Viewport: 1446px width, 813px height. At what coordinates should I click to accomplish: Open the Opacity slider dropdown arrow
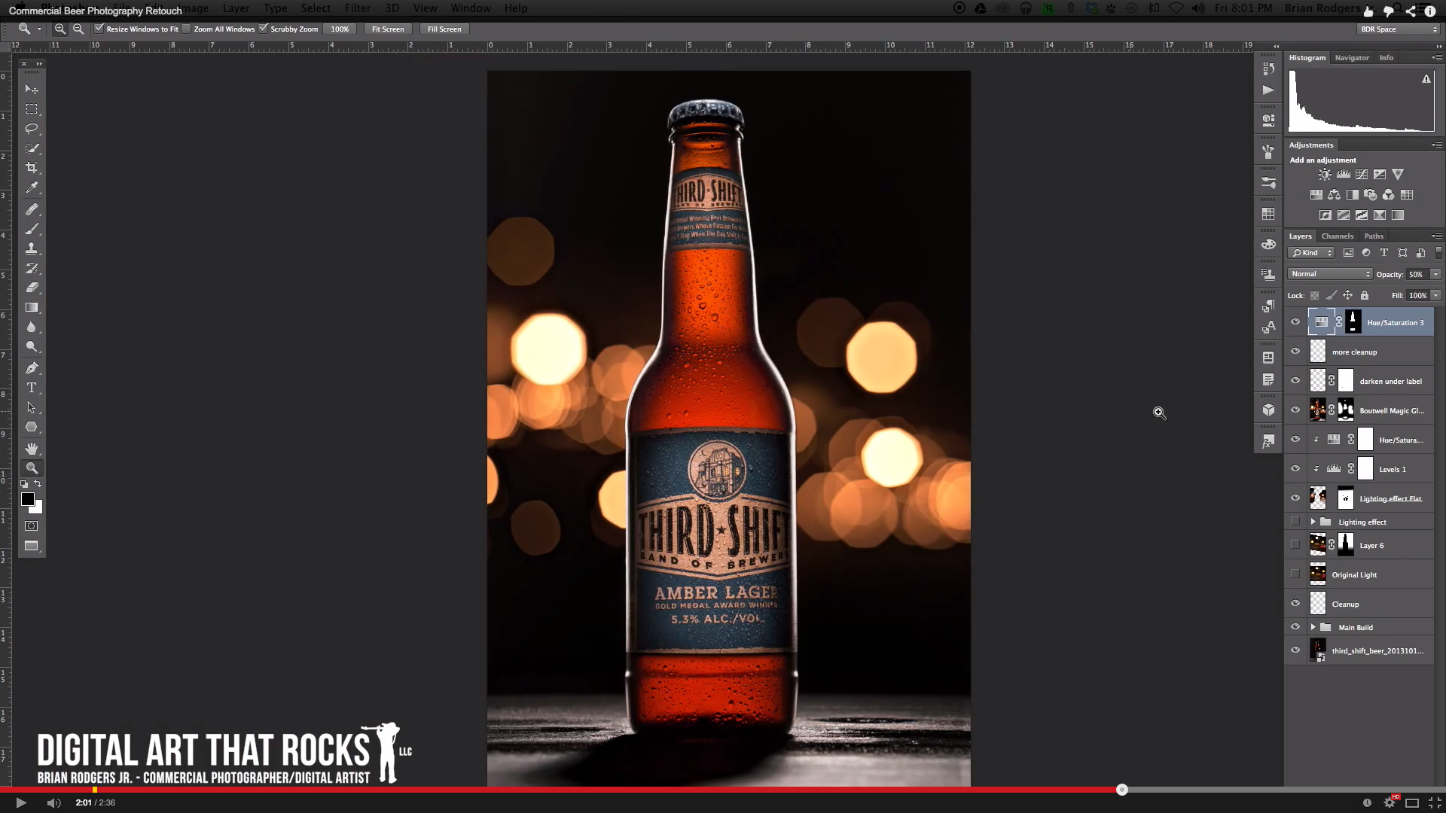click(1435, 274)
